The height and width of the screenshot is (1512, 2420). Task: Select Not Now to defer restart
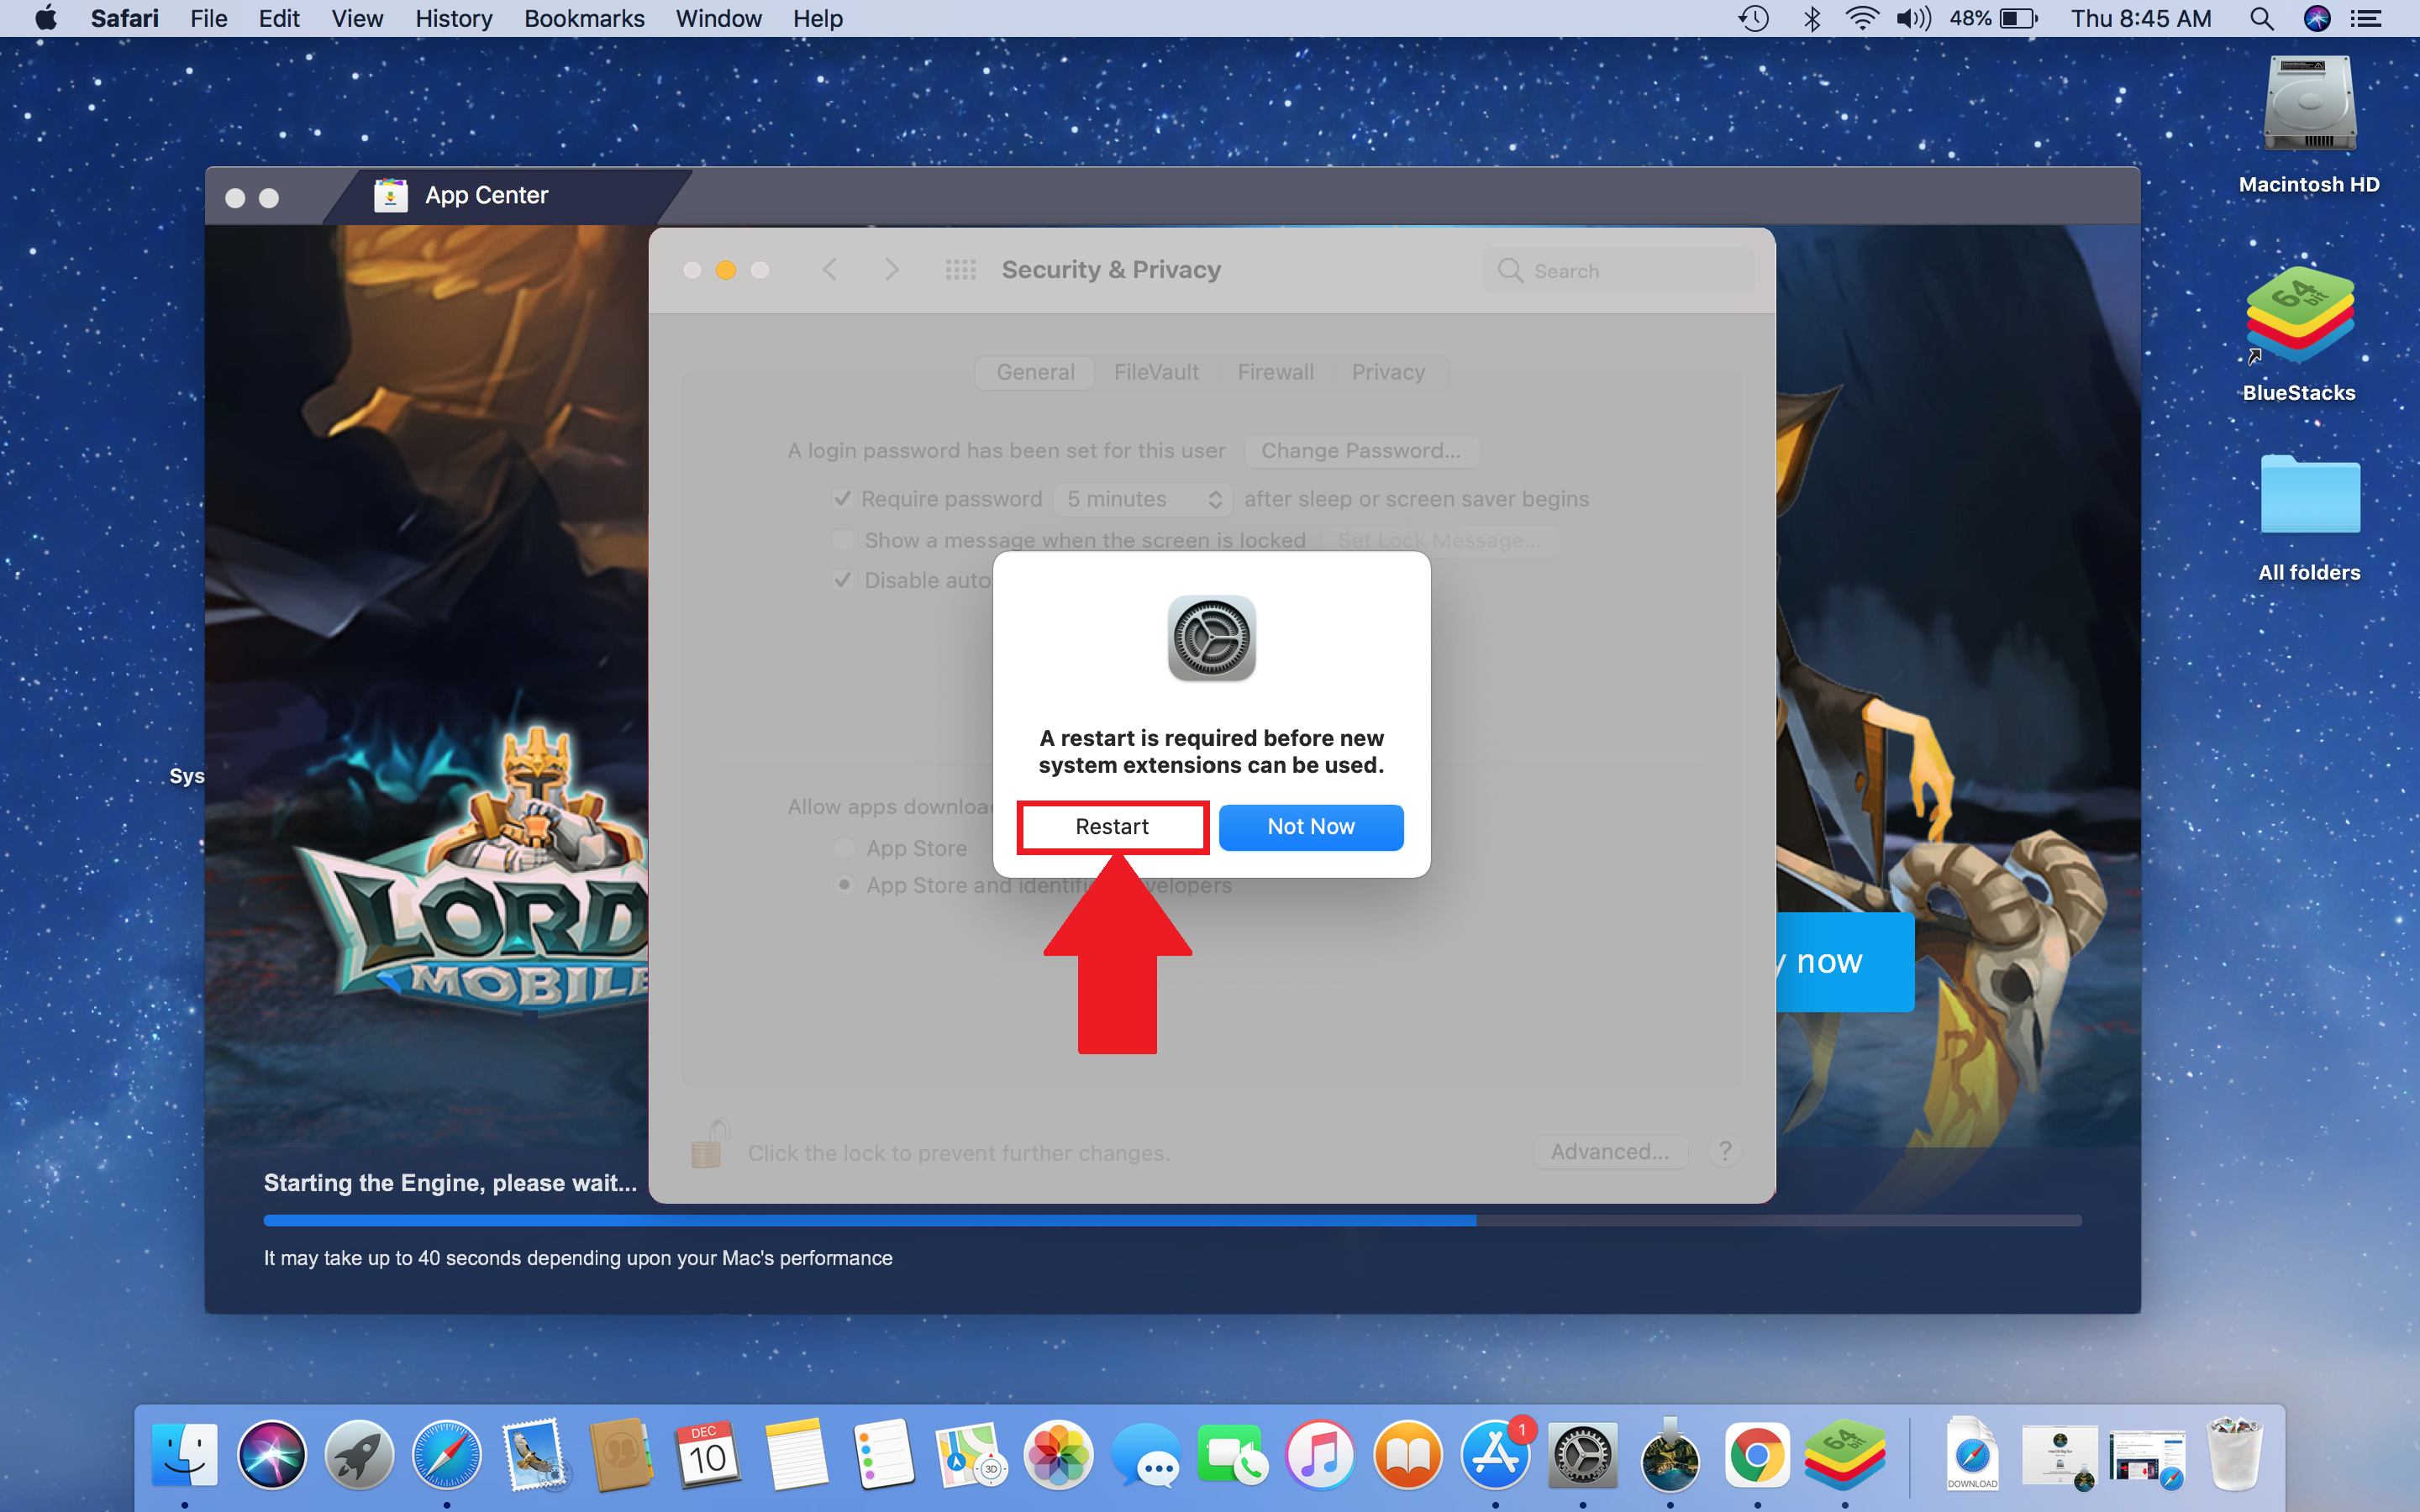tap(1312, 826)
